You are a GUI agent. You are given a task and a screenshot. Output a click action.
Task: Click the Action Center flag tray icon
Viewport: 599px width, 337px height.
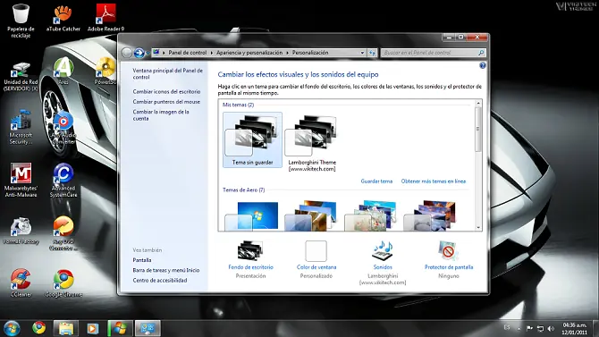tap(529, 328)
